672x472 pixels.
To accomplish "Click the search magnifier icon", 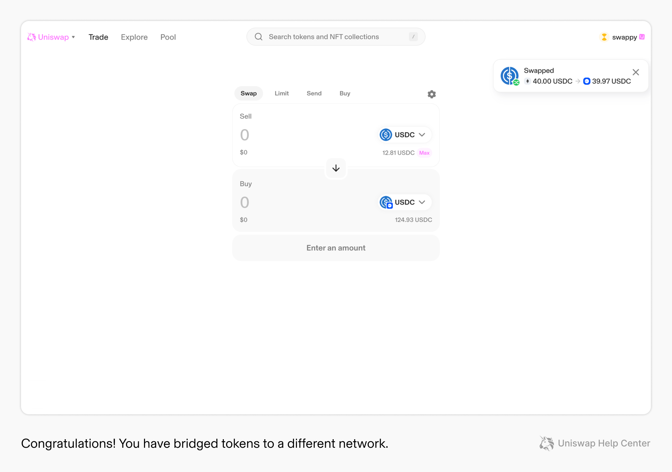I will (x=259, y=37).
